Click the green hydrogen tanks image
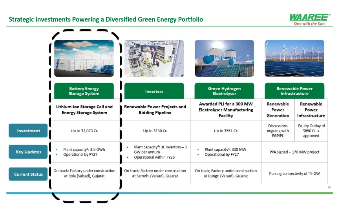The height and width of the screenshot is (210, 349). [224, 58]
